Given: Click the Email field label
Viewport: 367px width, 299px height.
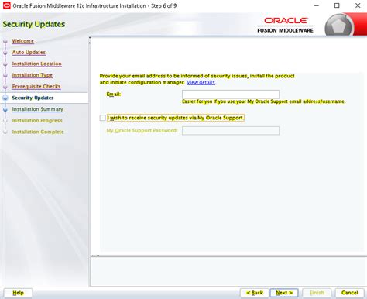Looking at the screenshot, I should (114, 94).
